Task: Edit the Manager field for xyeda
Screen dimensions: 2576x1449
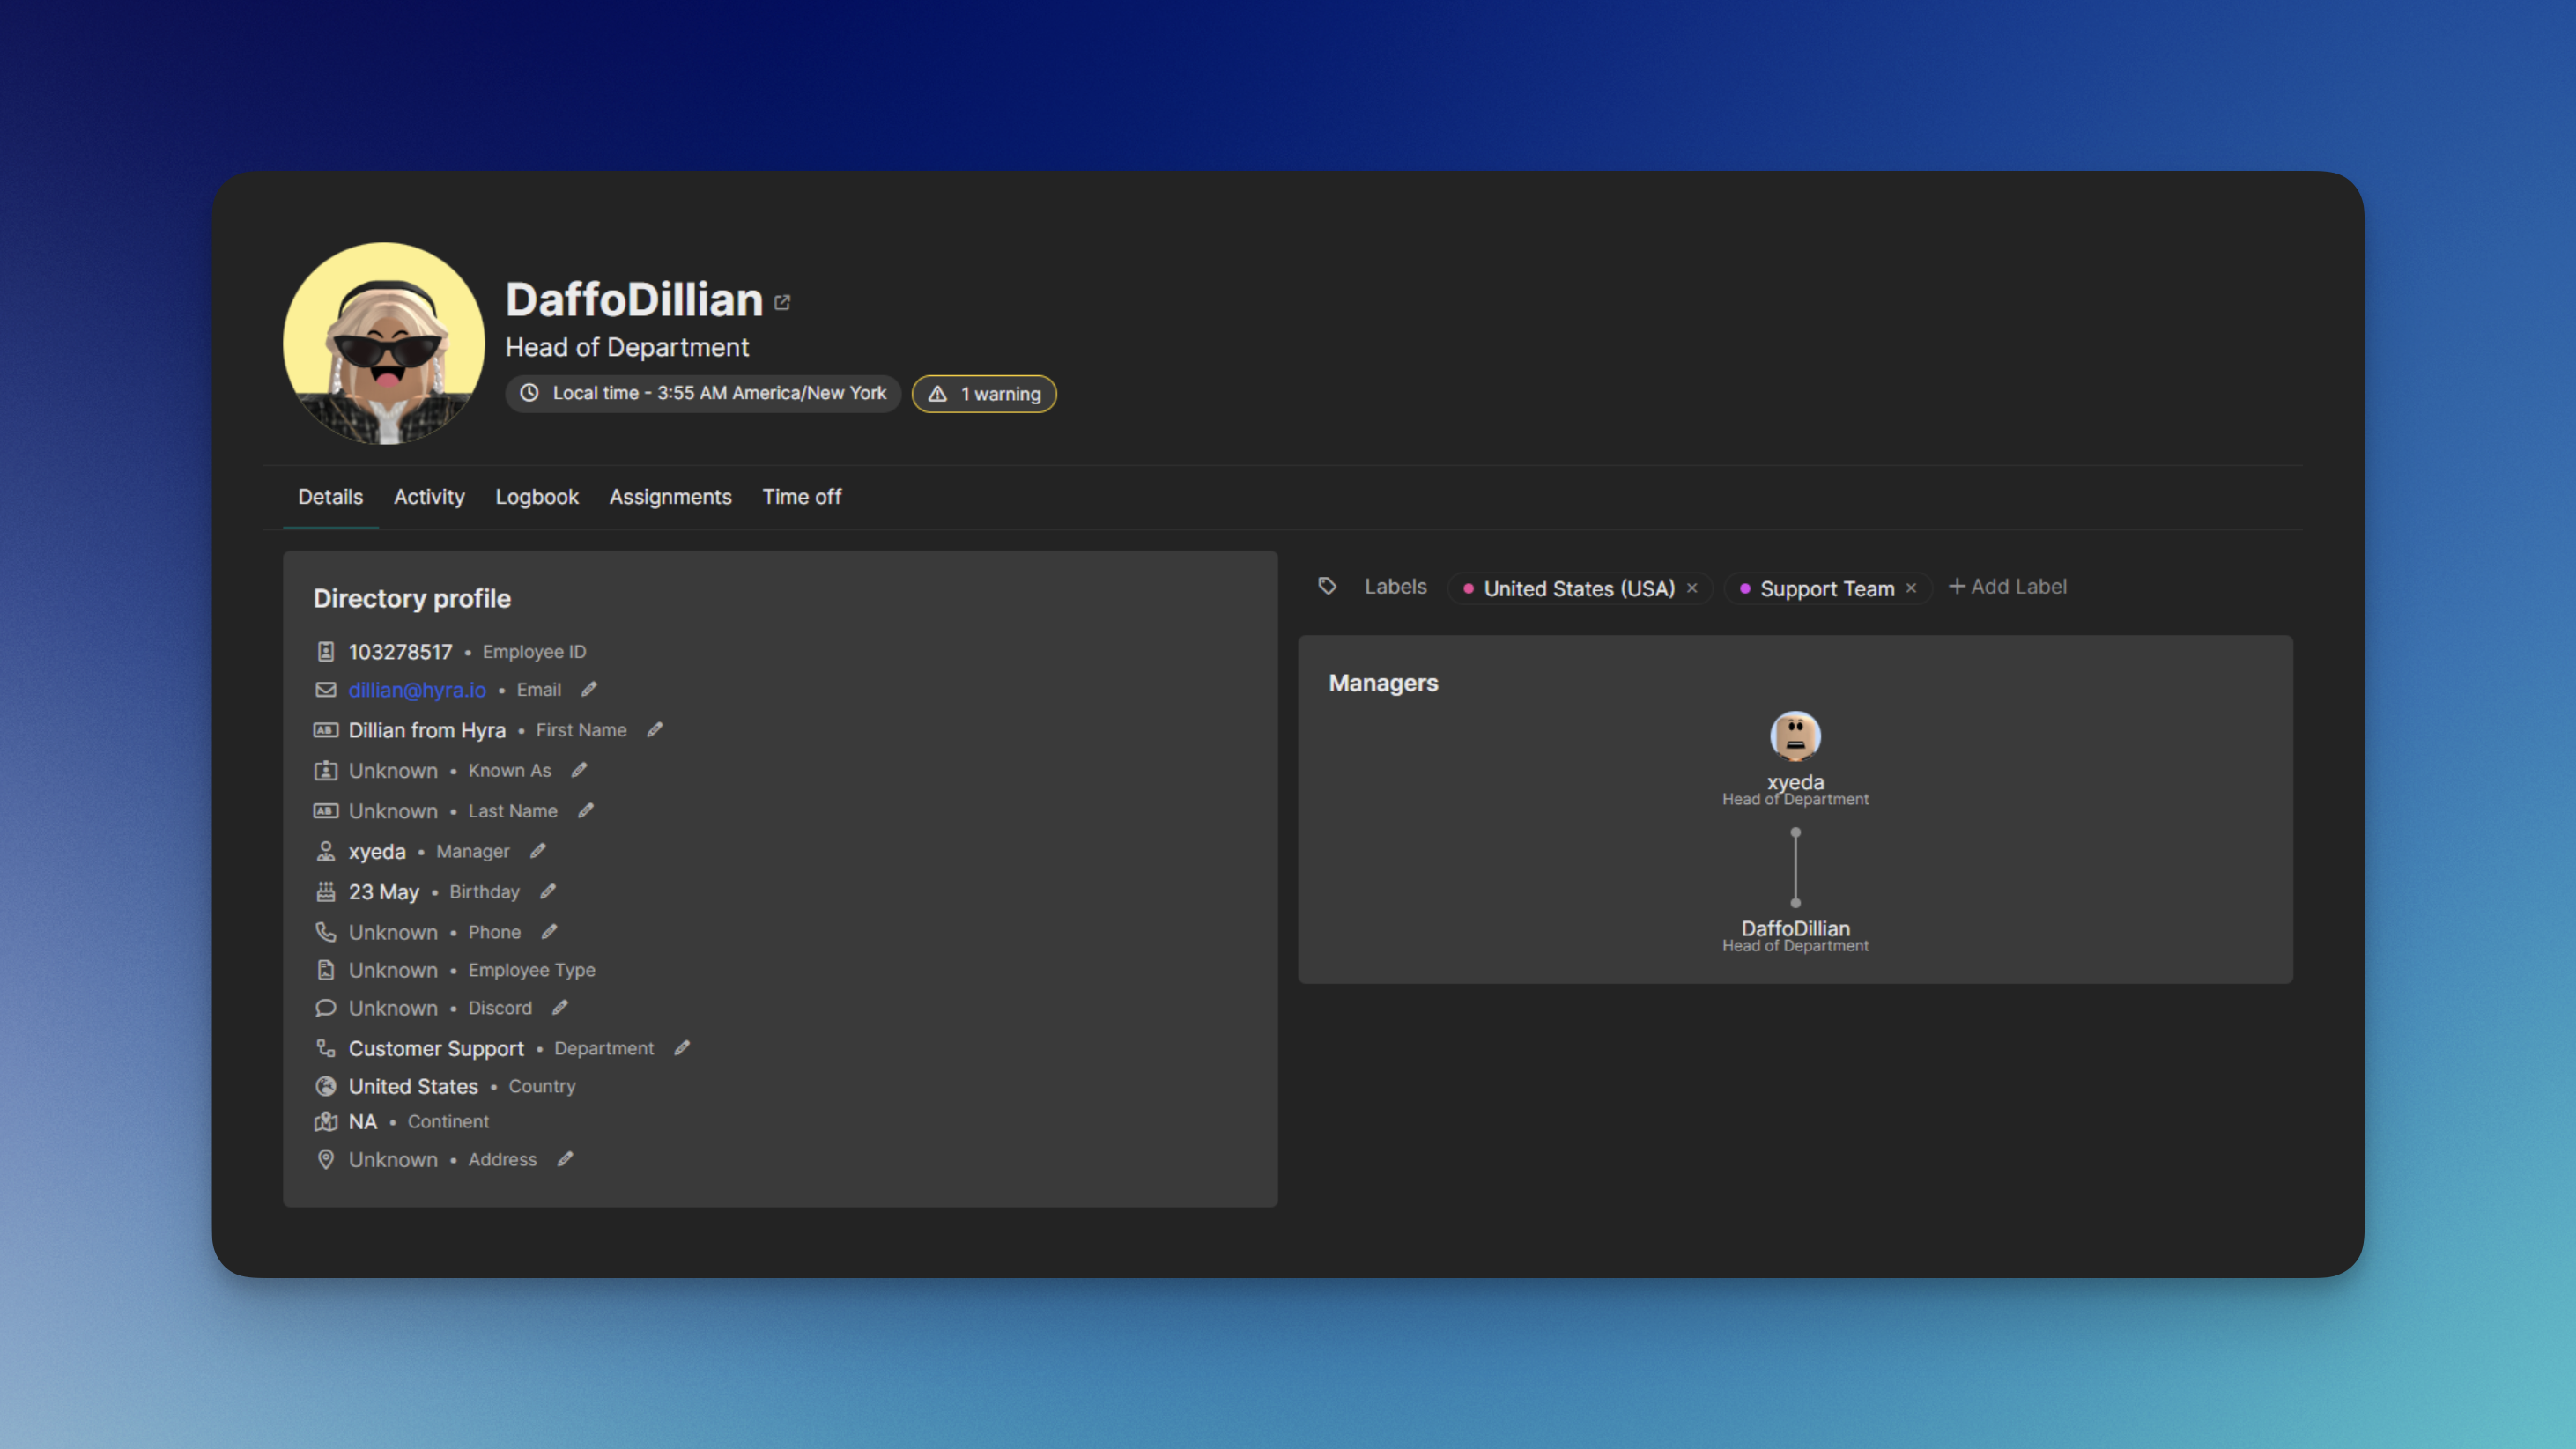Action: pyautogui.click(x=537, y=850)
